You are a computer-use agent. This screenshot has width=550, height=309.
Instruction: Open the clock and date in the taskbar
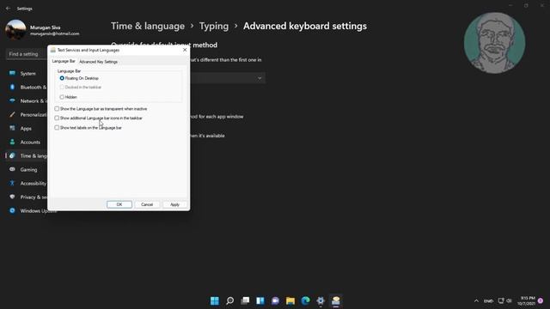pos(527,300)
